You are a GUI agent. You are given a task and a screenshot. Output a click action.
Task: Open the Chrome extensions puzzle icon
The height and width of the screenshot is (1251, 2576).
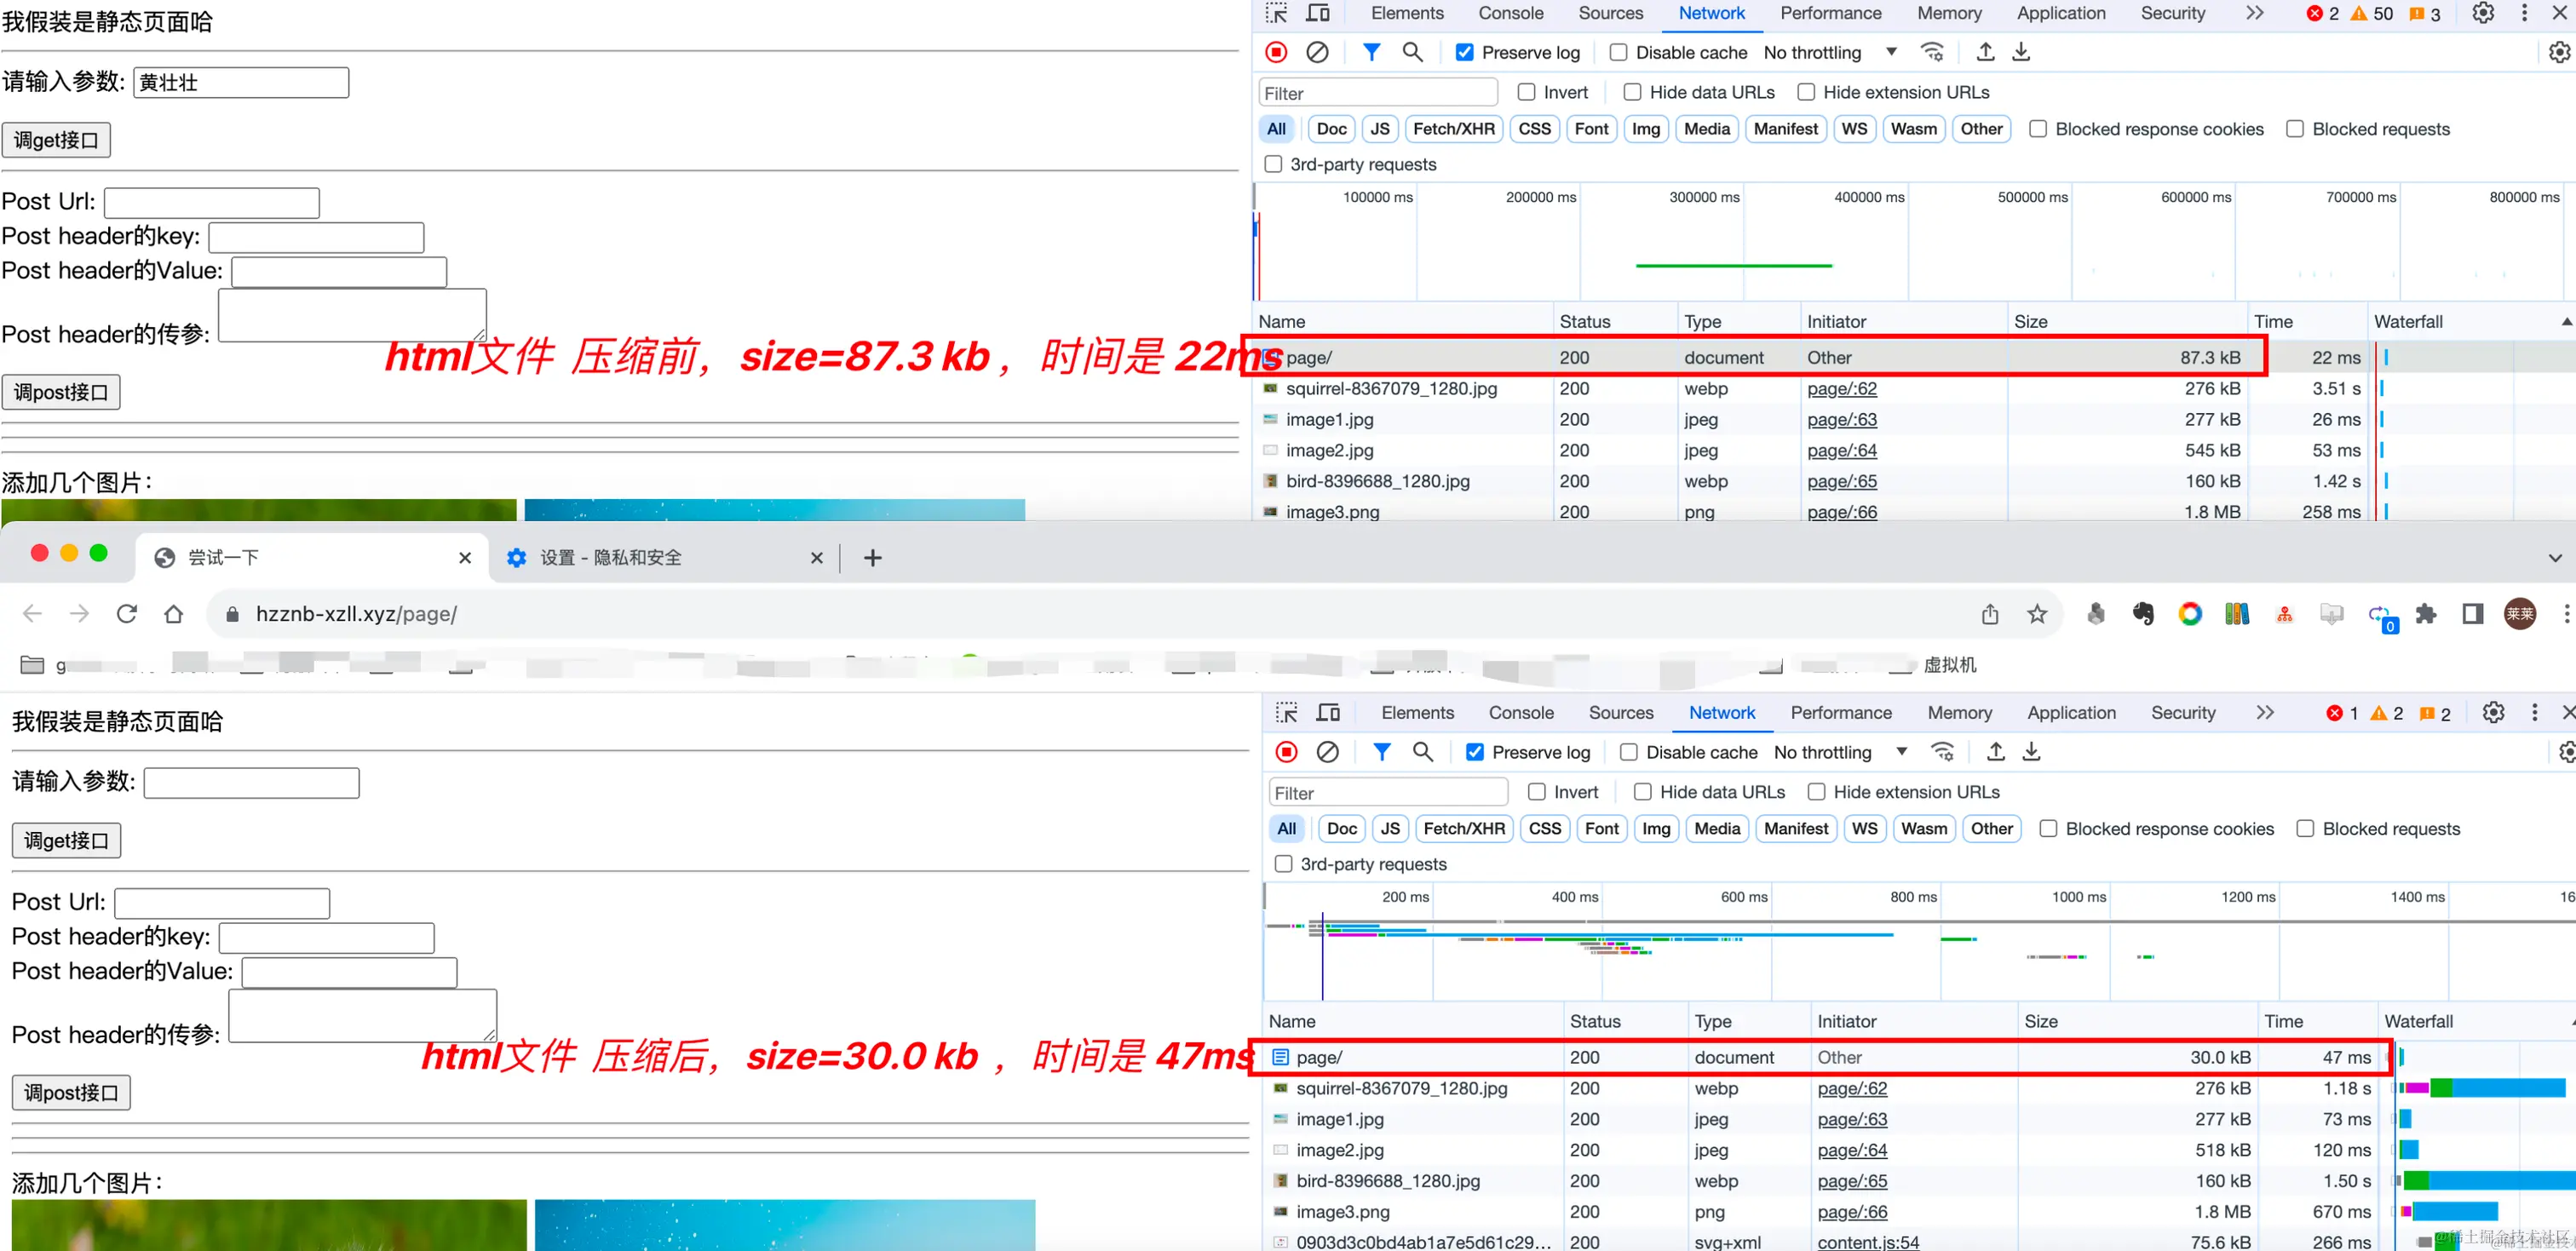(x=2425, y=614)
